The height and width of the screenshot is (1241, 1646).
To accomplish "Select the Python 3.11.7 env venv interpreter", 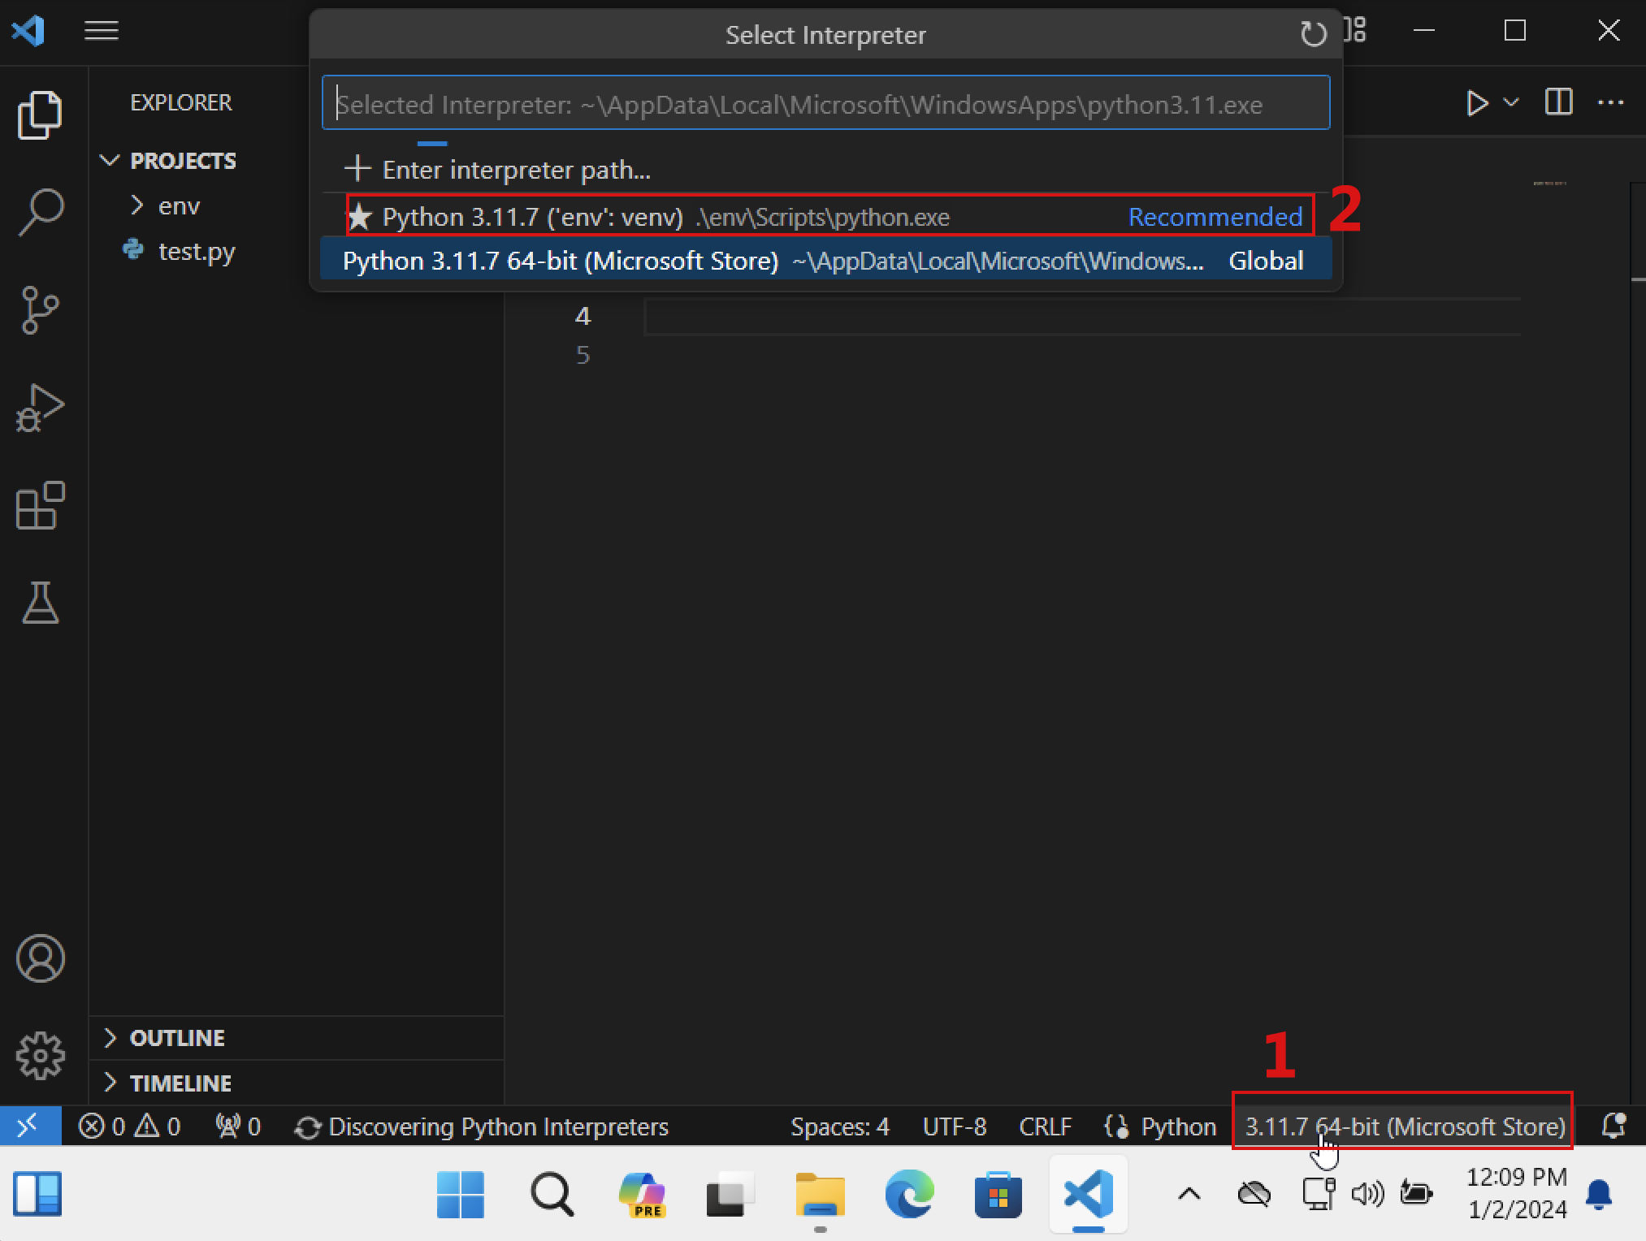I will pos(825,216).
